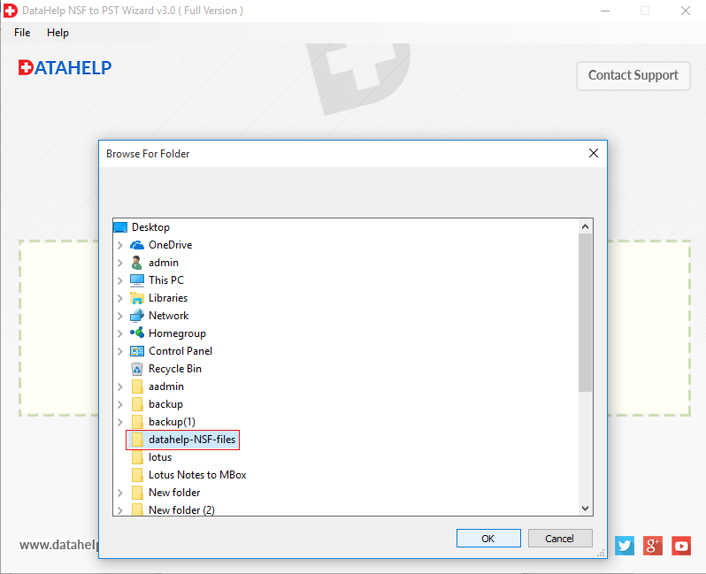Click the backup folder icon
This screenshot has height=574, width=706.
pyautogui.click(x=137, y=404)
